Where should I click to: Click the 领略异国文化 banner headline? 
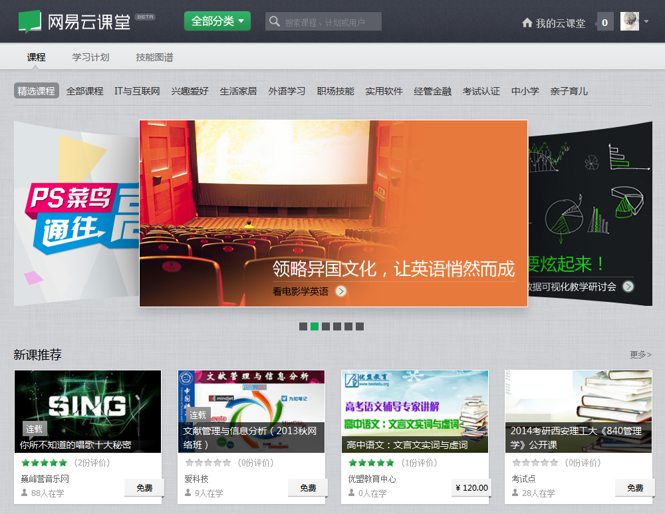pos(394,269)
